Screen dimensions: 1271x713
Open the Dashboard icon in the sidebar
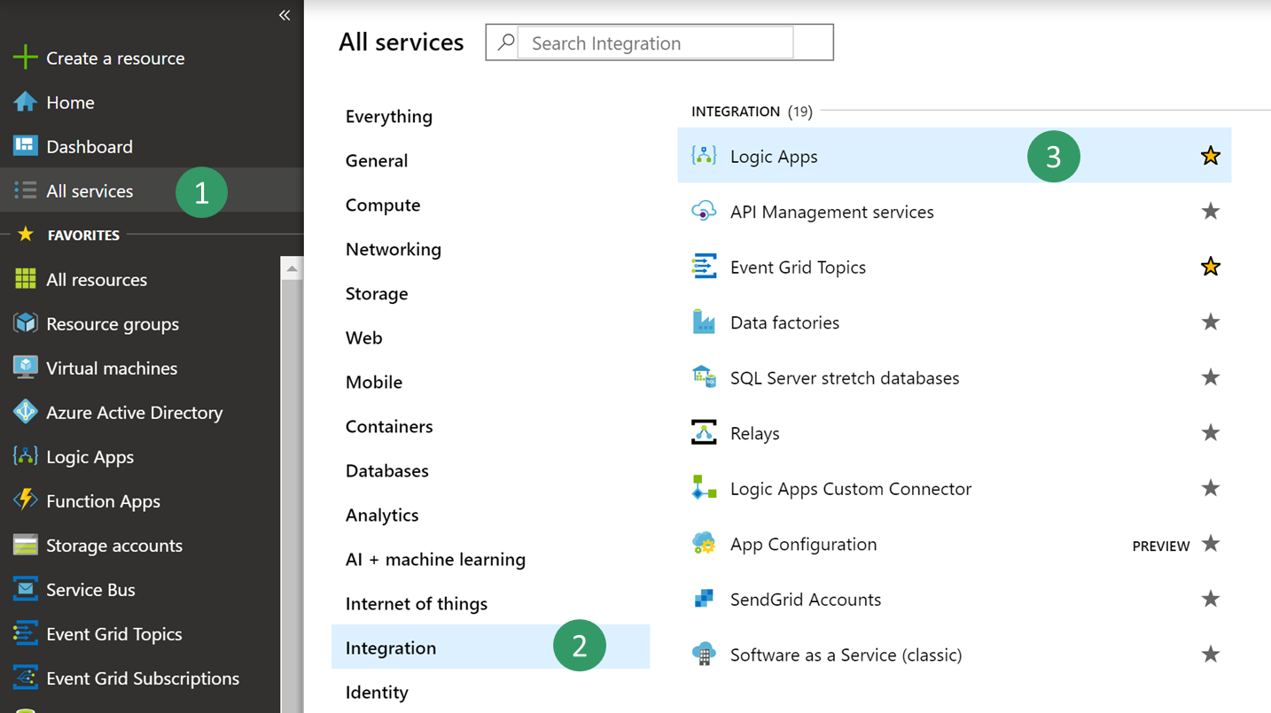point(25,146)
